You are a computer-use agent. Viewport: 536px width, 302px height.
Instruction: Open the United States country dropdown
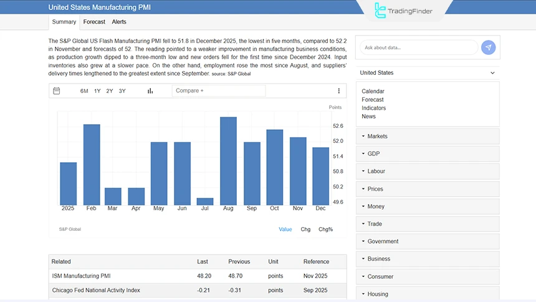(427, 73)
